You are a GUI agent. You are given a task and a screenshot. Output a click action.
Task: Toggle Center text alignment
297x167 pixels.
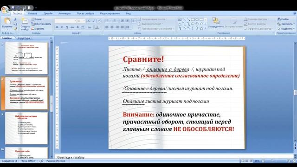[x=112, y=27]
